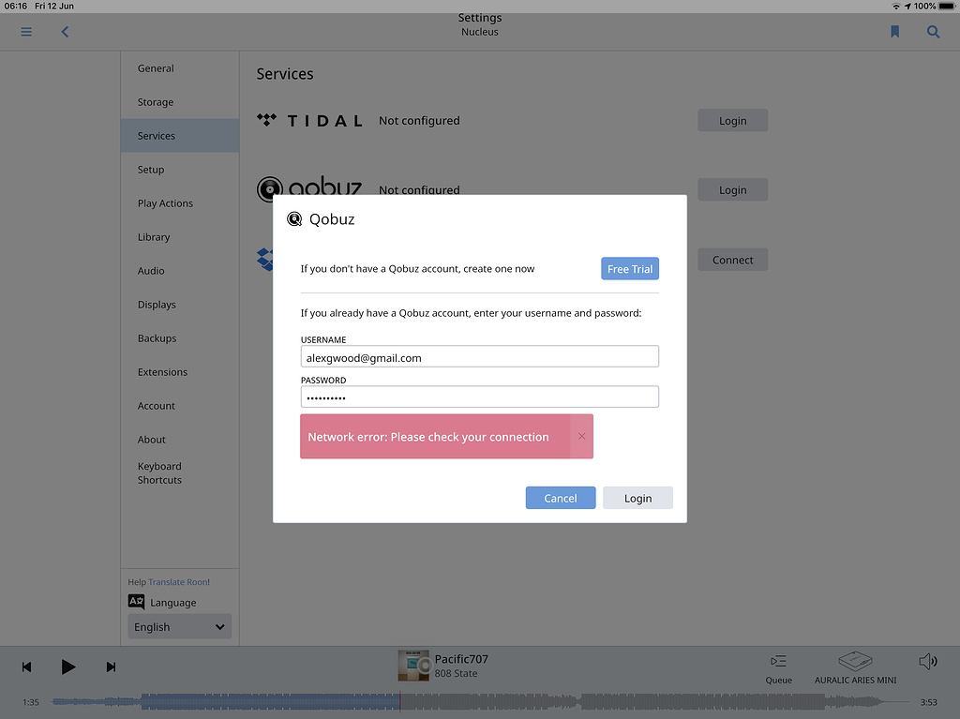Cancel the Qobuz login dialog
Image resolution: width=960 pixels, height=719 pixels.
coord(560,497)
